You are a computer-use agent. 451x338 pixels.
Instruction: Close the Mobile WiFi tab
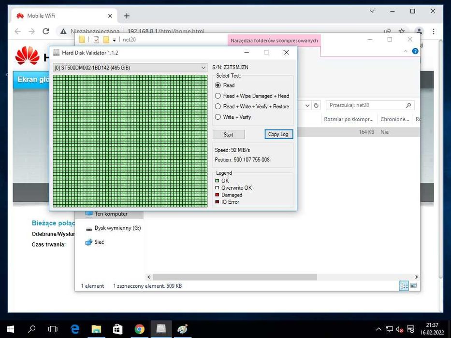click(x=110, y=16)
